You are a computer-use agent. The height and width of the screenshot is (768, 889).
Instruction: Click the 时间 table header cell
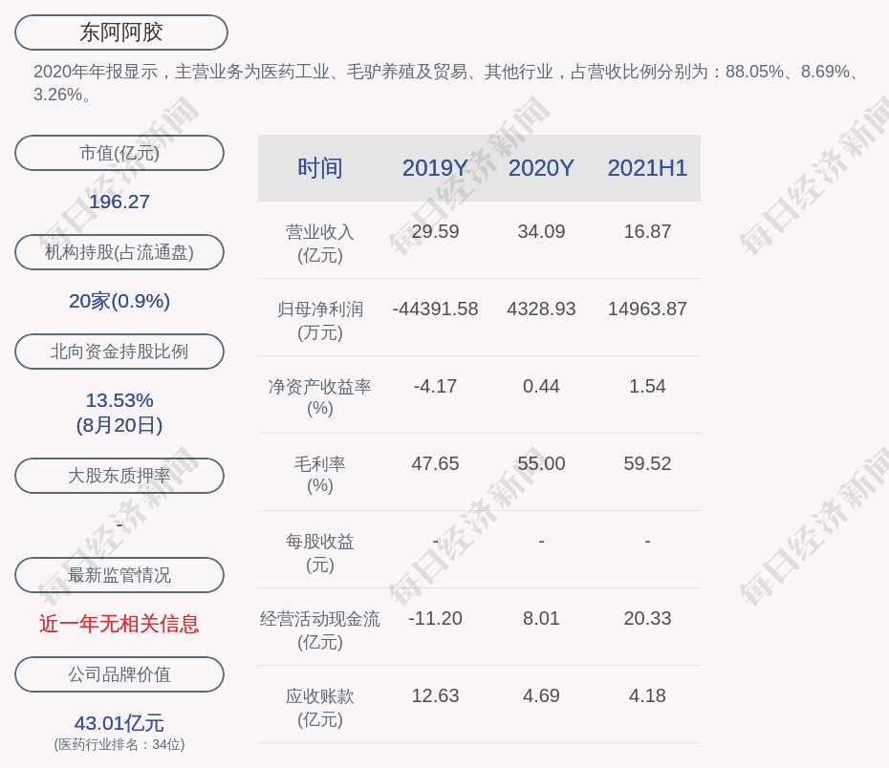(319, 168)
